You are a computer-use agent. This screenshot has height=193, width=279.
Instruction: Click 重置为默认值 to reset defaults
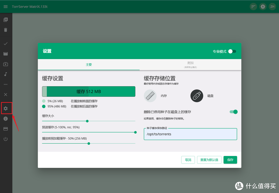[x=209, y=160]
